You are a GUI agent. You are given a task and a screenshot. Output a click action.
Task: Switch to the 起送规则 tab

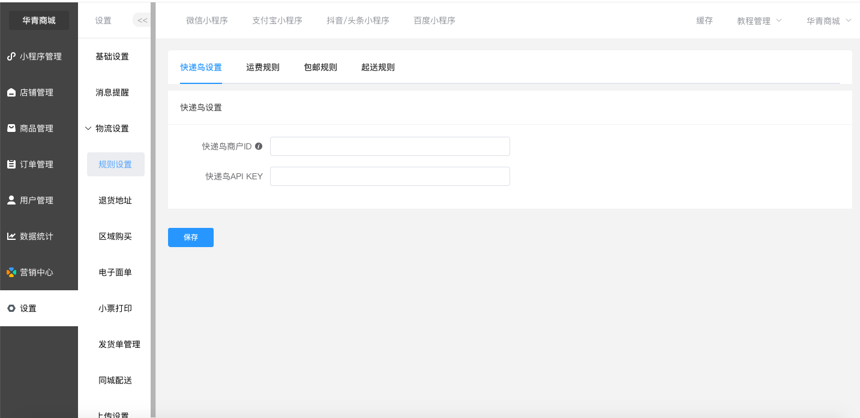click(x=378, y=67)
